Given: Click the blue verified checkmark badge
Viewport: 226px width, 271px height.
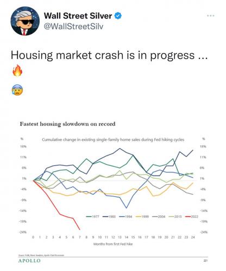Looking at the screenshot, I should [x=118, y=16].
